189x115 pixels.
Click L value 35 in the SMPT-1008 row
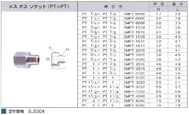pyautogui.click(x=178, y=28)
